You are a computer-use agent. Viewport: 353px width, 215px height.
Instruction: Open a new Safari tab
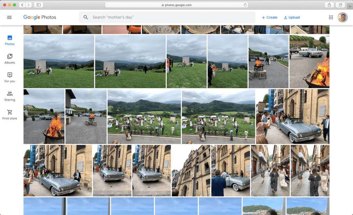coord(350,6)
